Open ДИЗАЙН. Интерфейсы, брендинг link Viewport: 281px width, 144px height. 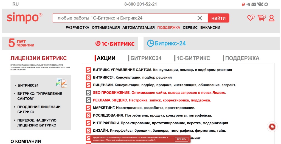tap(159, 131)
